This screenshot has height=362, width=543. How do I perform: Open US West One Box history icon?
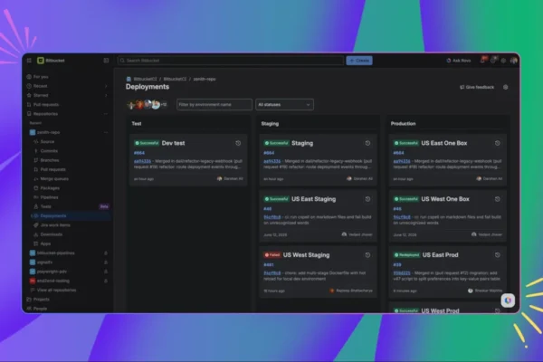point(498,199)
